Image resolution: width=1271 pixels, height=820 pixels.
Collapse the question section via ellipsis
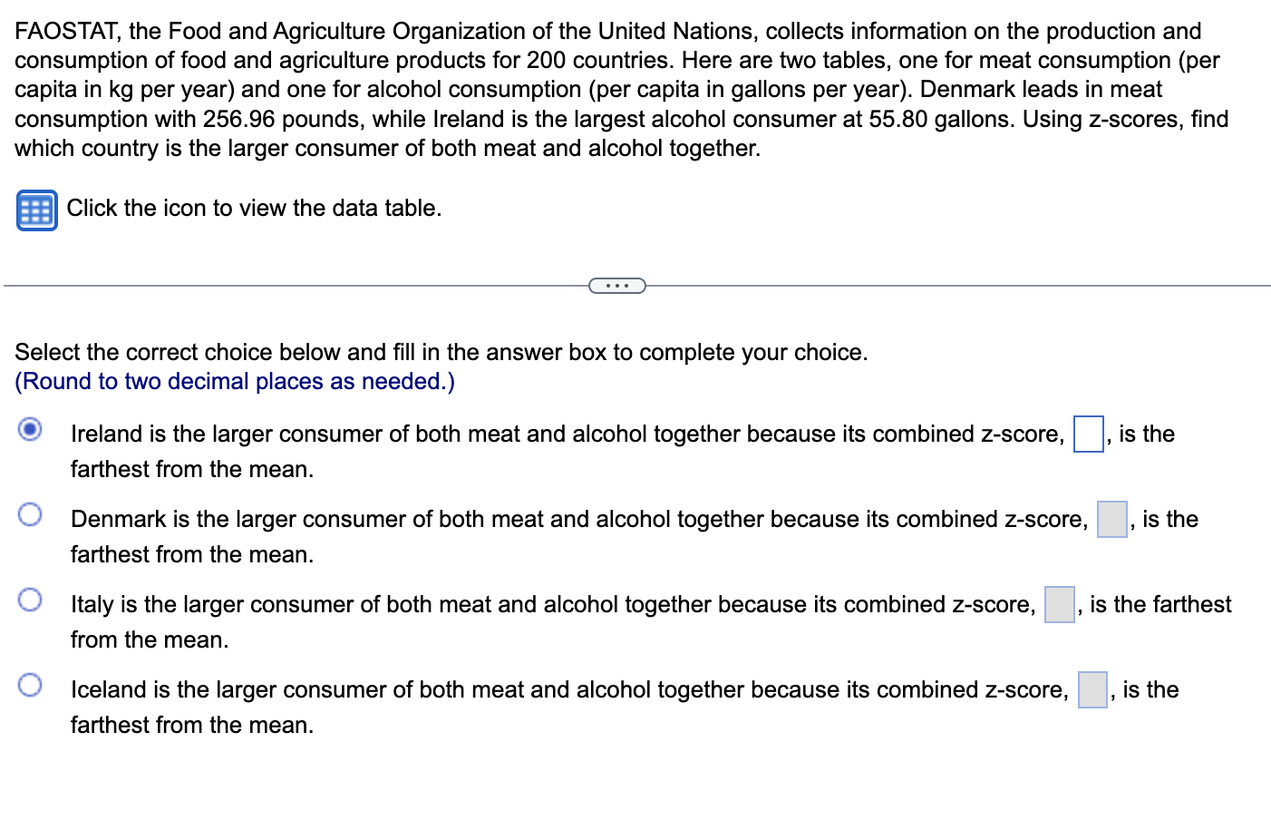617,285
